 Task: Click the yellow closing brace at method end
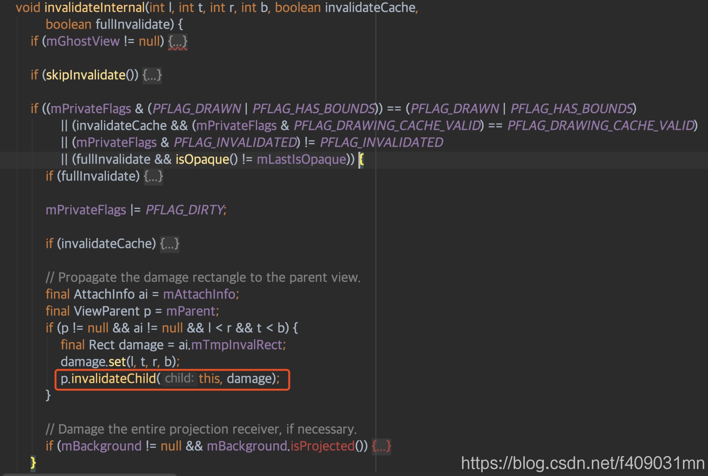pyautogui.click(x=33, y=463)
